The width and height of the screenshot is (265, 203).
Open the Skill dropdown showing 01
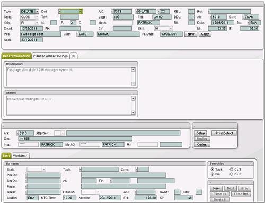tap(171, 28)
